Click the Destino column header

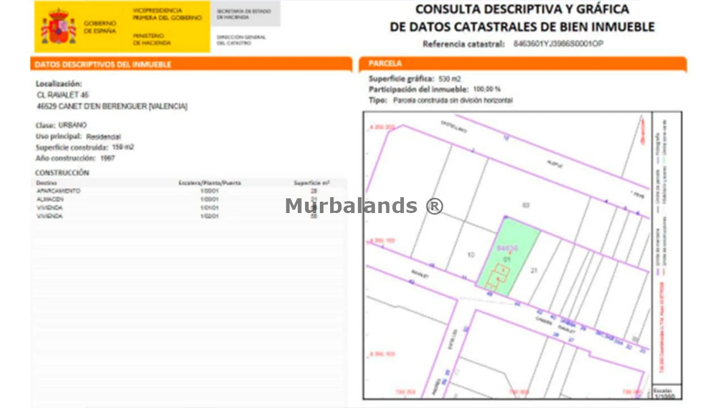46,183
